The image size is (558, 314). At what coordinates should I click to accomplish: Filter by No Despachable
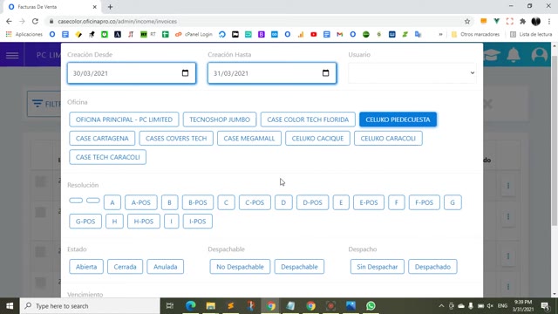(240, 267)
